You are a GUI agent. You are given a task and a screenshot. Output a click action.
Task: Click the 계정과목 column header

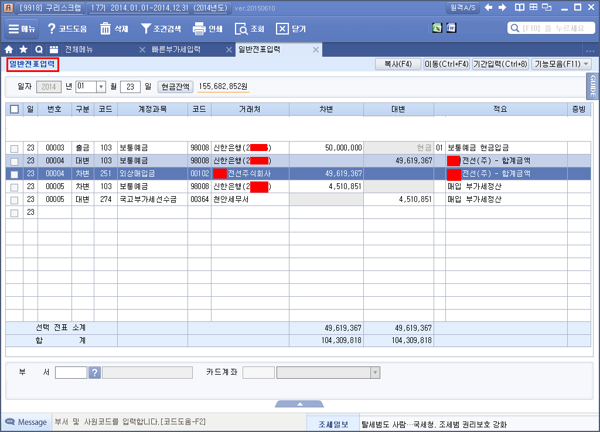(x=152, y=109)
